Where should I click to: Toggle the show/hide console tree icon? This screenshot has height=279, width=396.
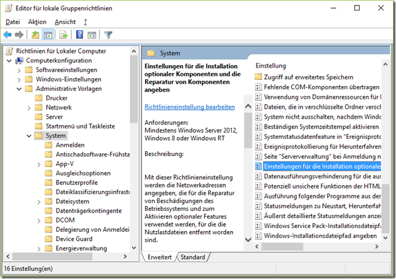pyautogui.click(x=48, y=35)
